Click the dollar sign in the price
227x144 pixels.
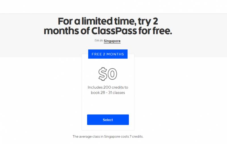pyautogui.click(x=103, y=74)
